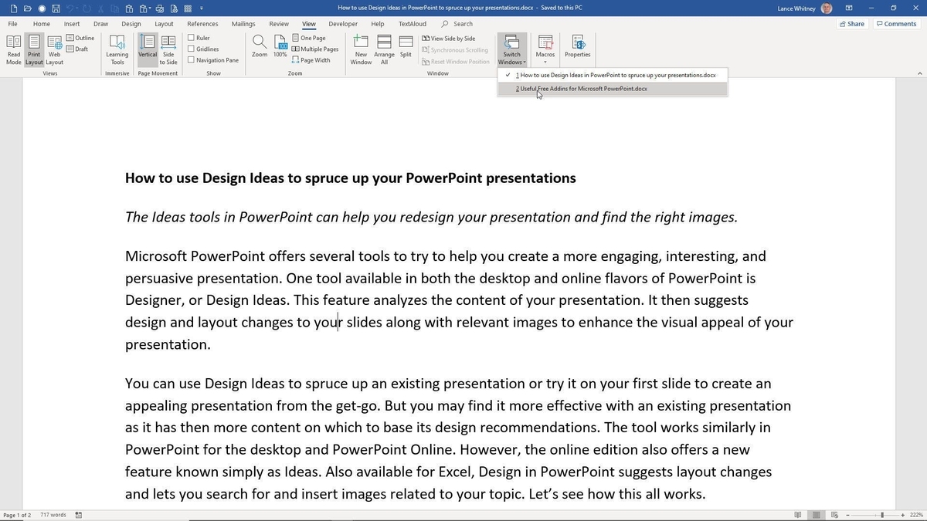Open the Design tab
This screenshot has width=927, height=521.
click(x=131, y=24)
